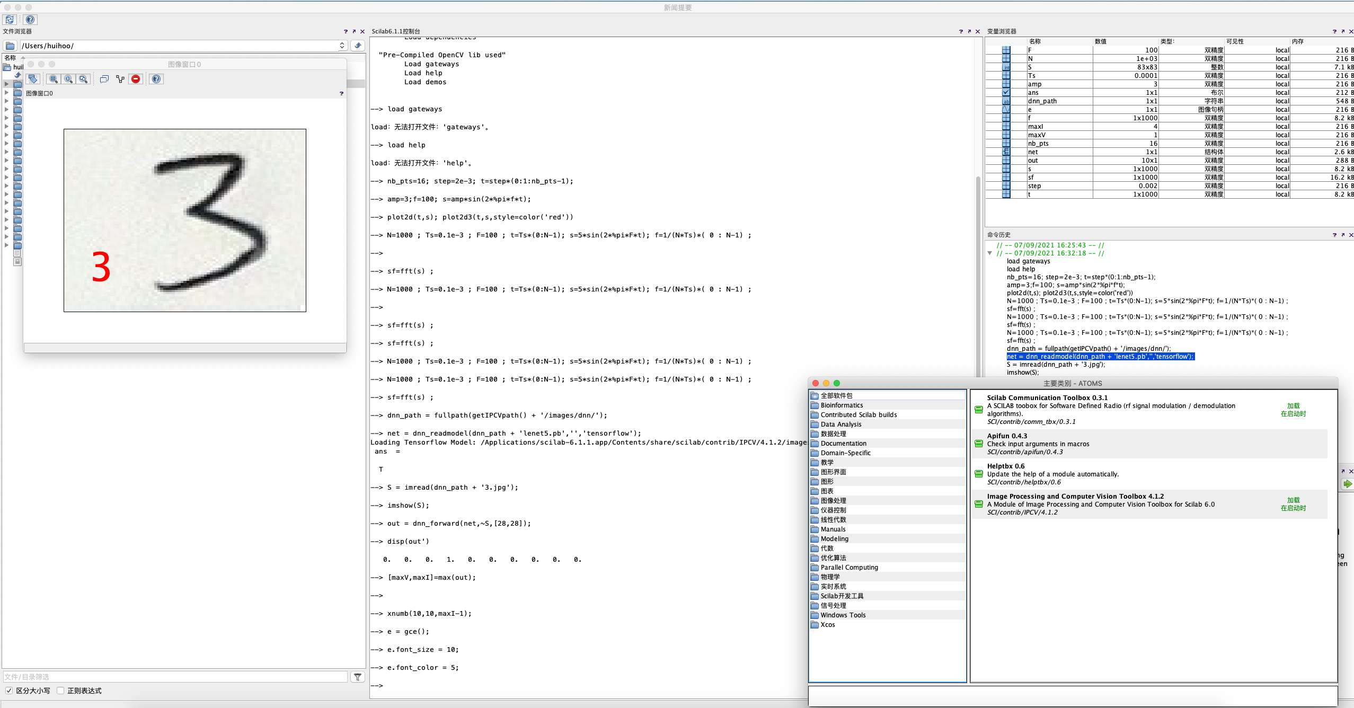Open Image Processing and Computer Vision Toolbox entry
Viewport: 1354px width, 708px height.
[1075, 497]
